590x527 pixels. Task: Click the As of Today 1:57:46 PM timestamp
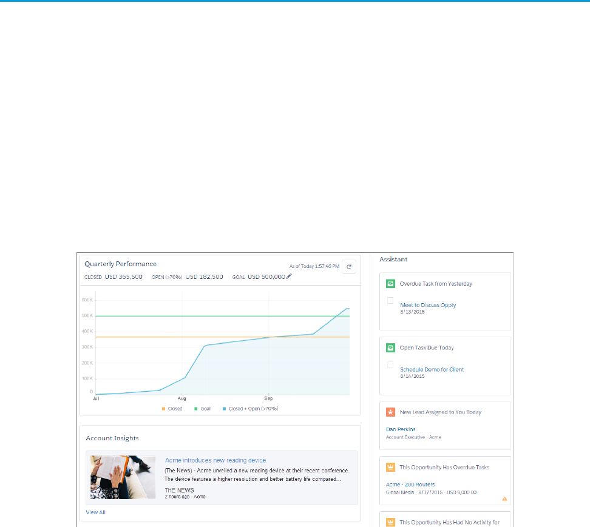(x=314, y=266)
